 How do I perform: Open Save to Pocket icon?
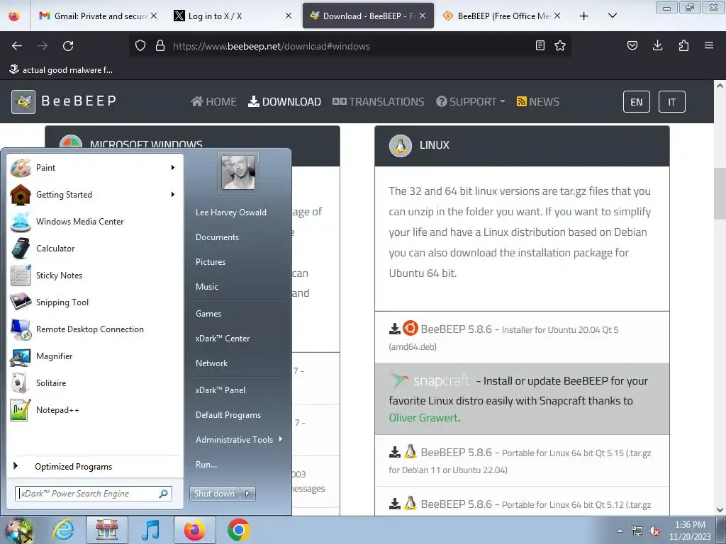coord(632,45)
